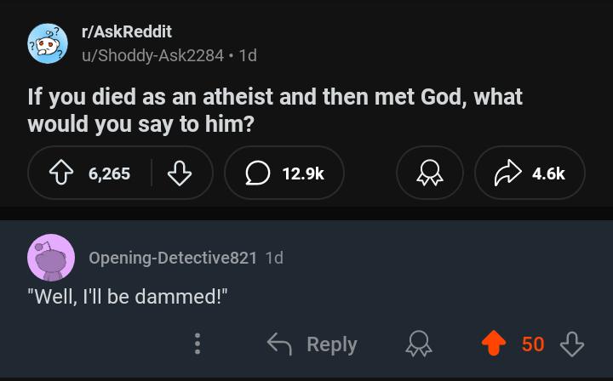Screen dimensions: 613x381
Task: Click the comment's 1d timestamp
Action: tap(274, 257)
